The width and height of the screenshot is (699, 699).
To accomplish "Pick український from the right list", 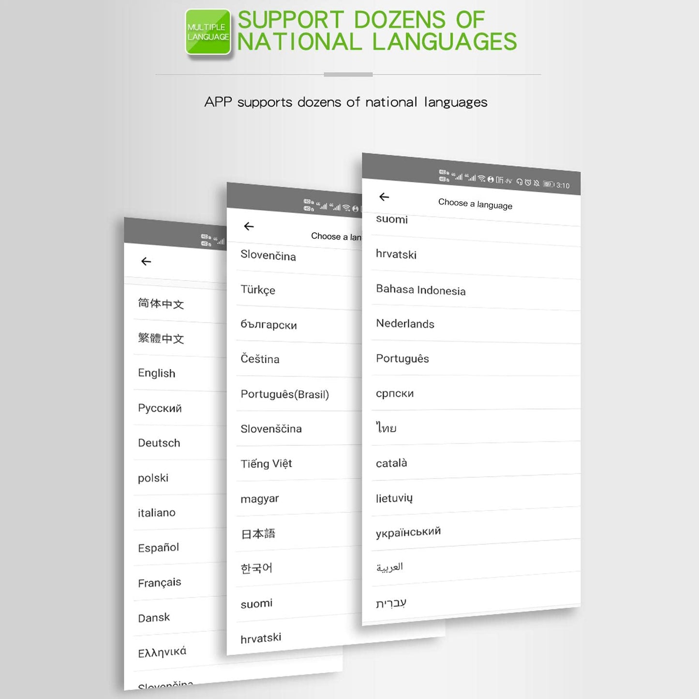I will coord(408,532).
